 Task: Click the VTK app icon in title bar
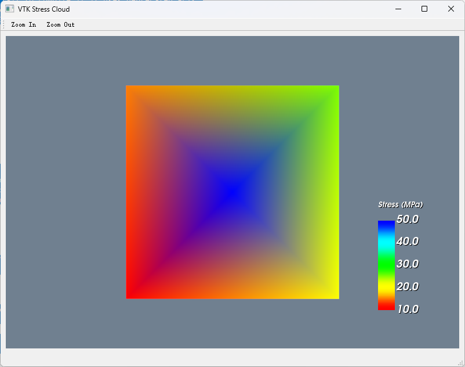click(9, 9)
